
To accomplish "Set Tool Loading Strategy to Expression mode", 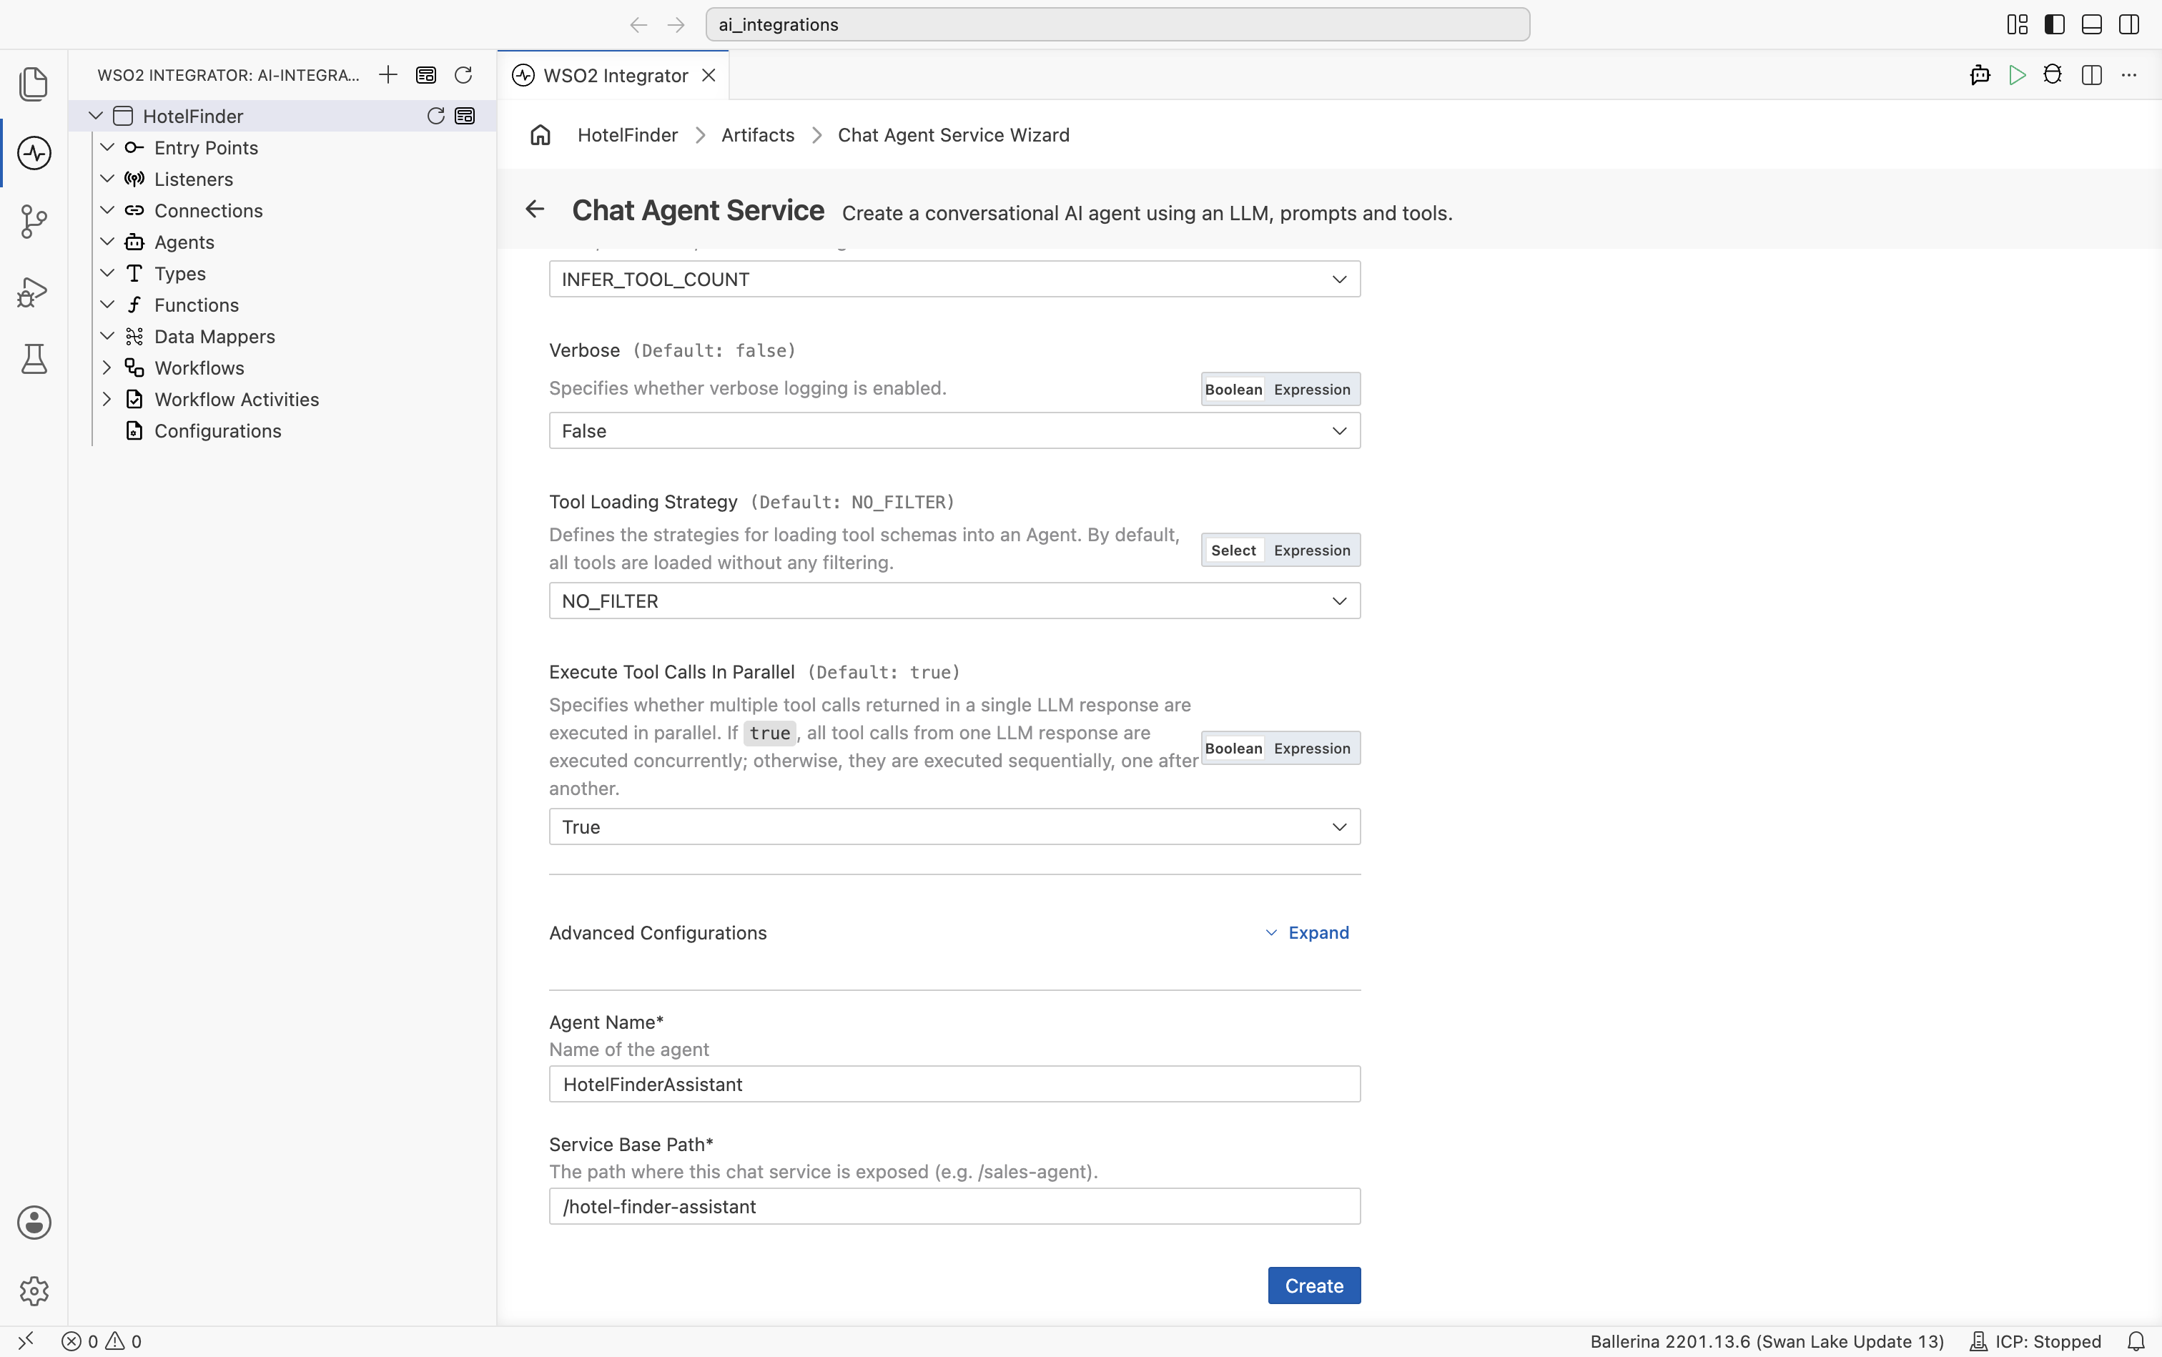I will tap(1311, 550).
